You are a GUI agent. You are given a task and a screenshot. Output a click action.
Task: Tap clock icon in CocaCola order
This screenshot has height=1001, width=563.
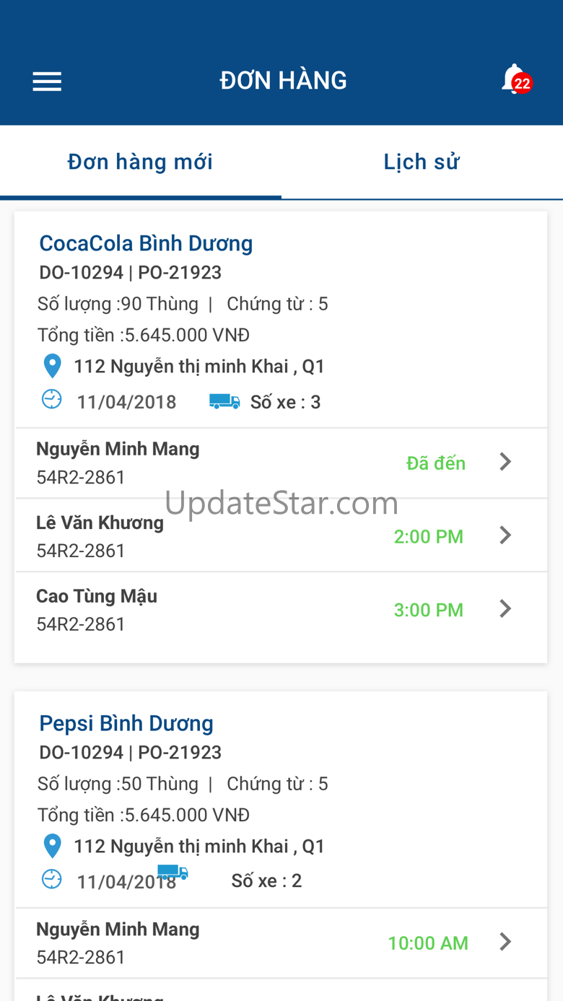coord(52,400)
